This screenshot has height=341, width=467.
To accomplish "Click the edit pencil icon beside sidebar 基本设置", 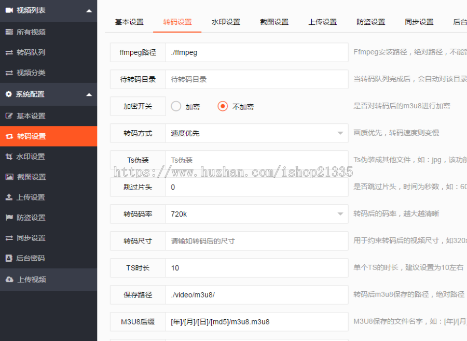I will point(9,116).
